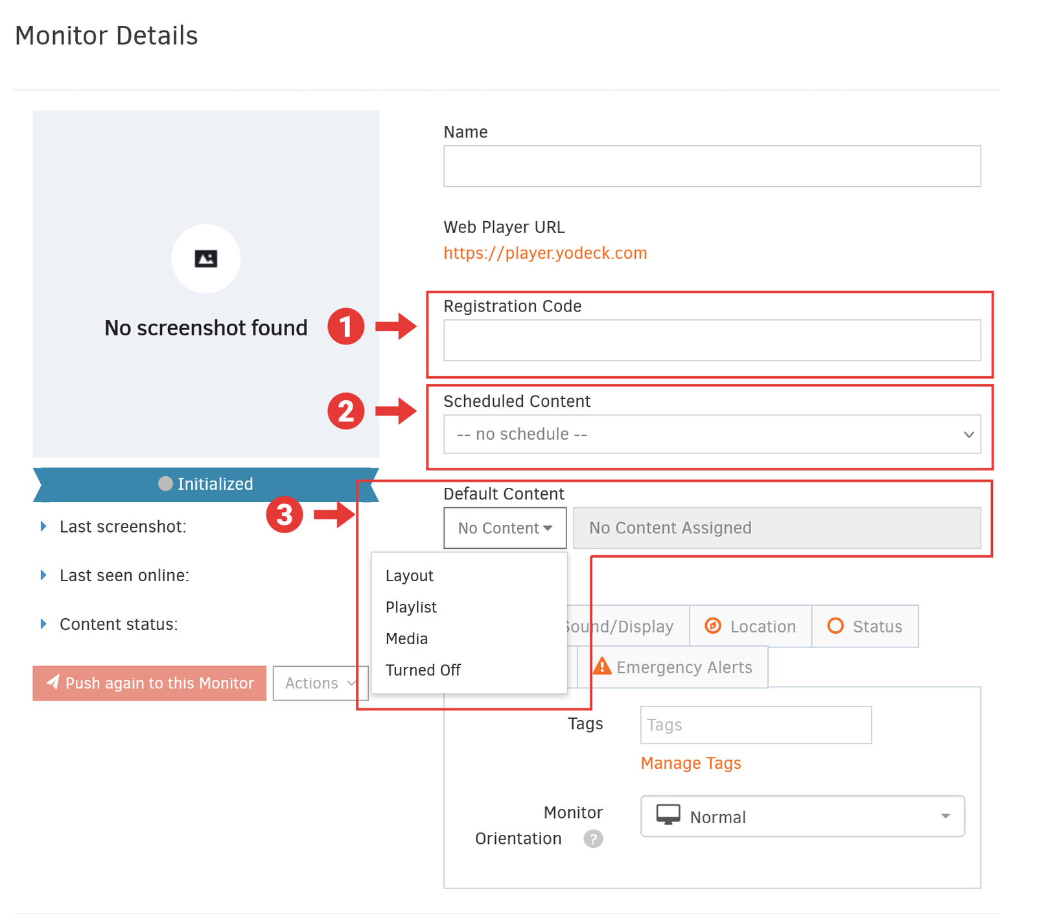Click the warning triangle icon on Emergency Alerts

602,666
